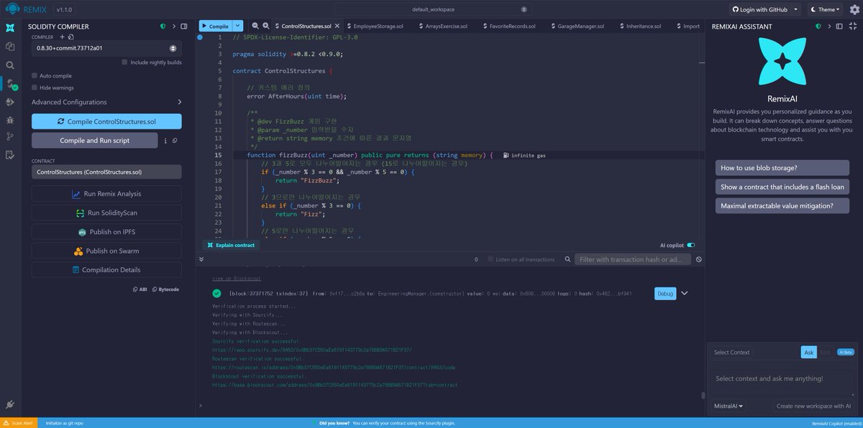863x428 pixels.
Task: Switch to the Inheritance.sol tab
Action: tap(640, 26)
